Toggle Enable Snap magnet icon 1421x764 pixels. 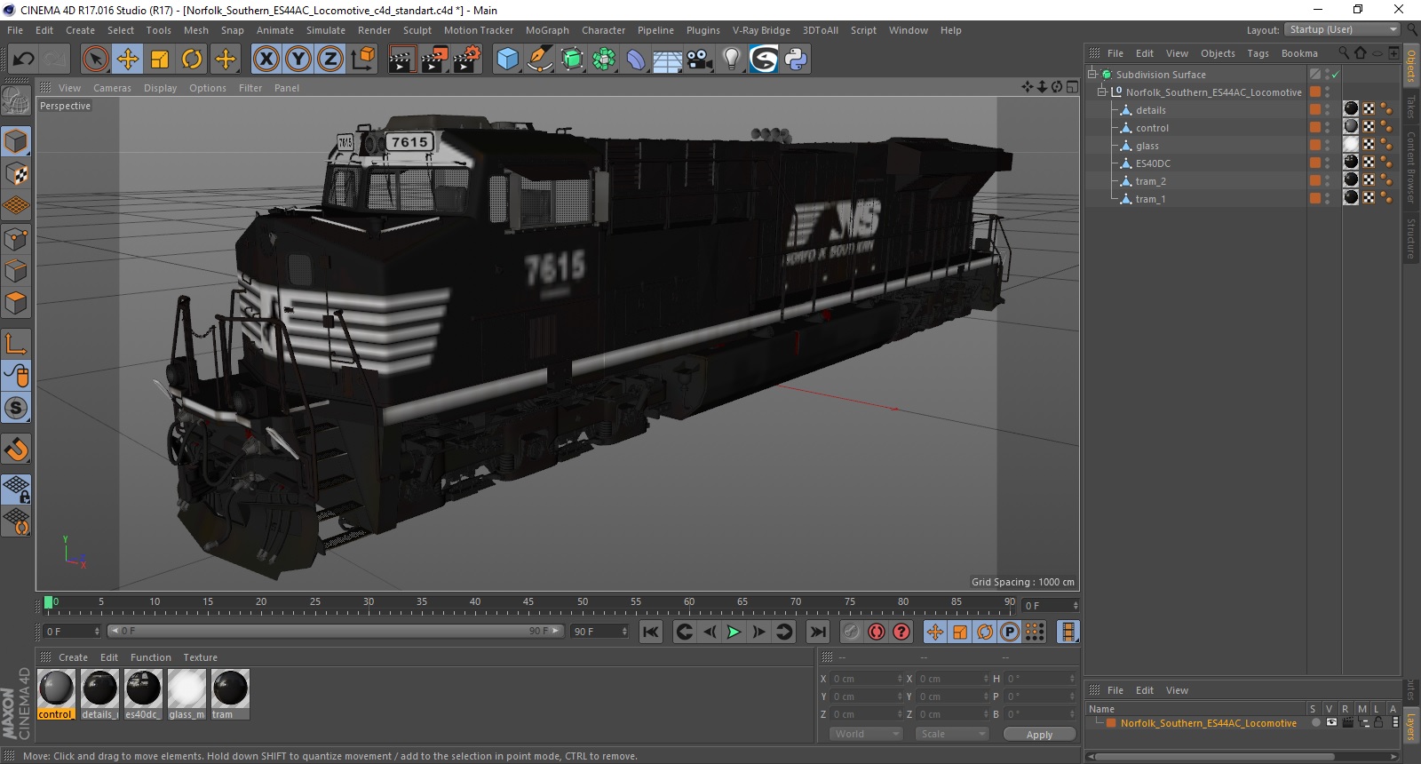[x=16, y=449]
